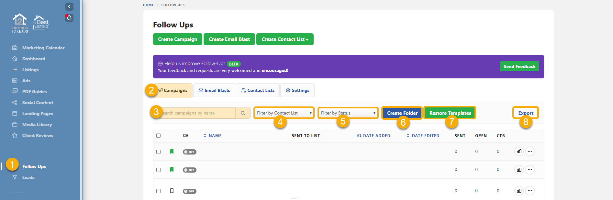Open stats chart for third campaign row
This screenshot has width=613, height=200.
pyautogui.click(x=519, y=191)
